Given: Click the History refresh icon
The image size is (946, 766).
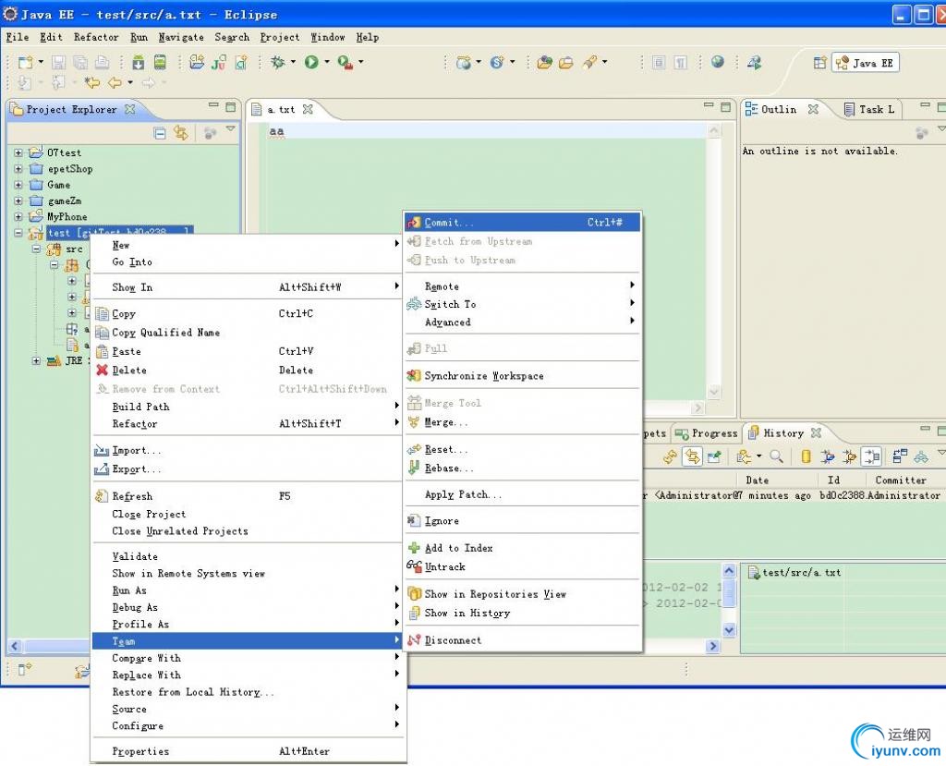Looking at the screenshot, I should point(670,456).
